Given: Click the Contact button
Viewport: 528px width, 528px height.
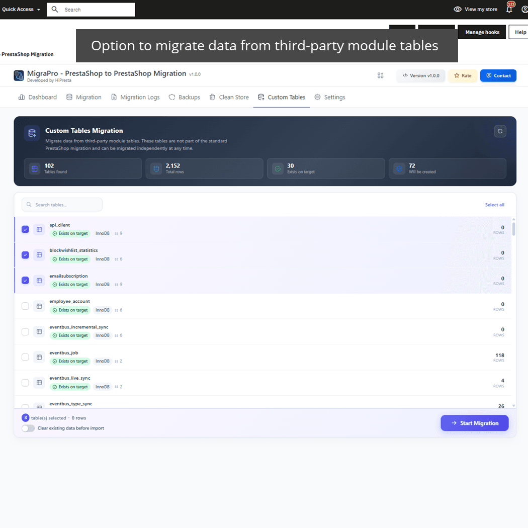Looking at the screenshot, I should (498, 75).
